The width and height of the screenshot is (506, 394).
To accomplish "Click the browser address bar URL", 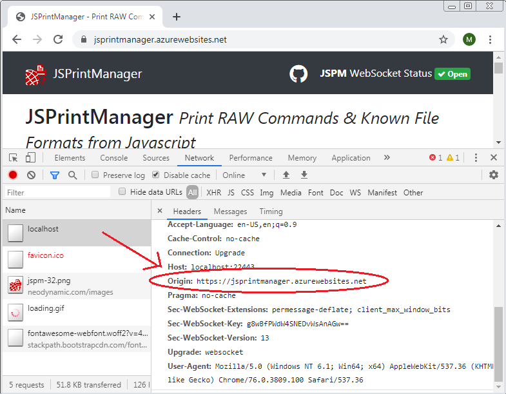I will pyautogui.click(x=161, y=40).
